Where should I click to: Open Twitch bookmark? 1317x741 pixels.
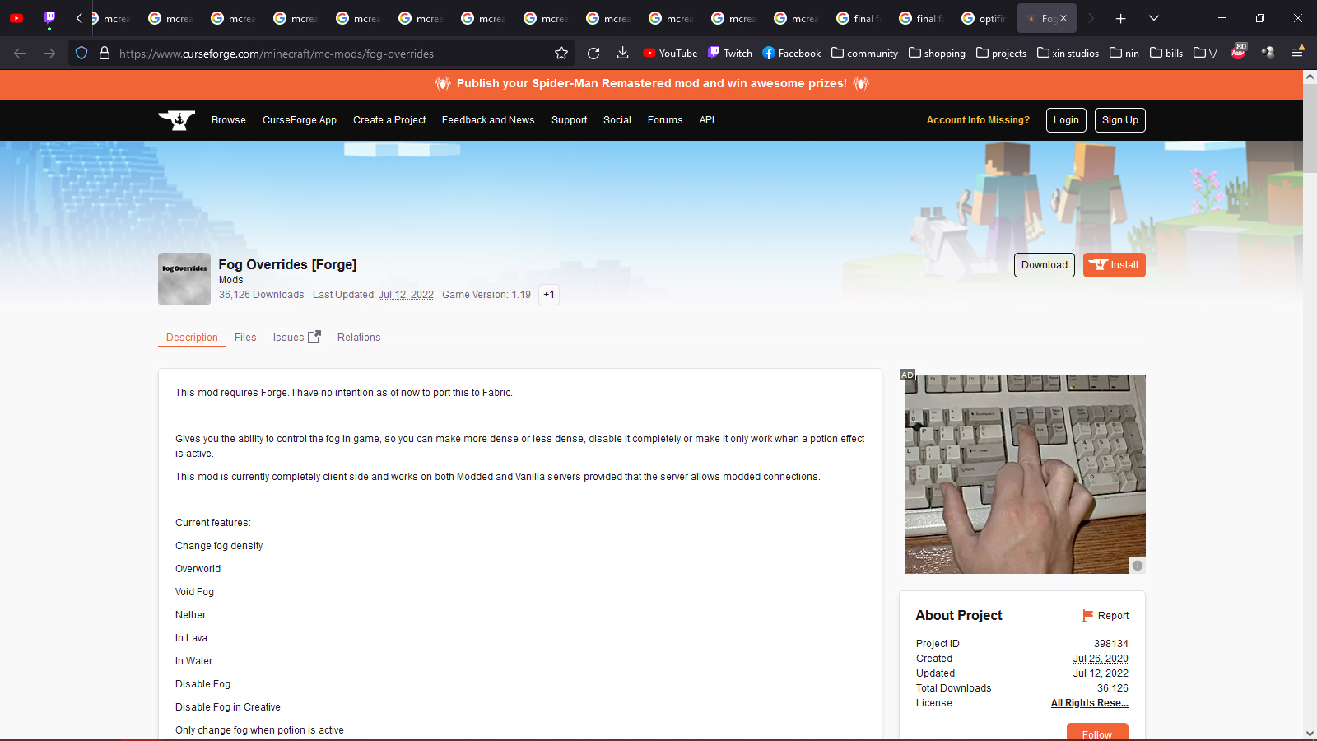[x=730, y=54]
